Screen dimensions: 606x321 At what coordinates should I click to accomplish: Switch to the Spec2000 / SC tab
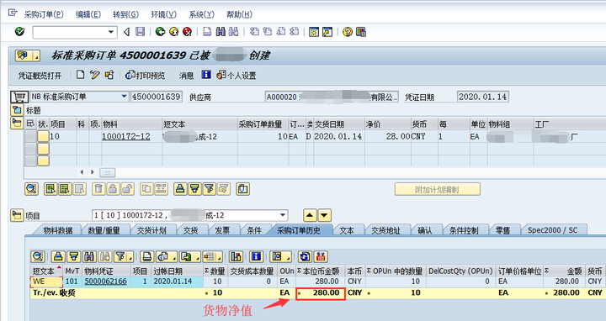[553, 230]
